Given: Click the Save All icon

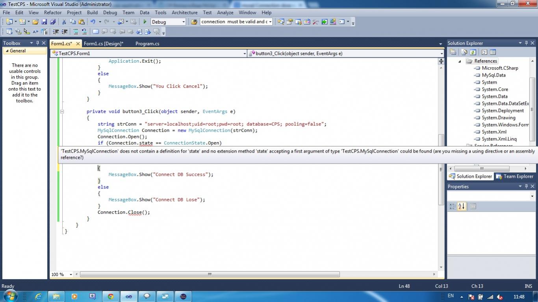Looking at the screenshot, I should [x=53, y=22].
